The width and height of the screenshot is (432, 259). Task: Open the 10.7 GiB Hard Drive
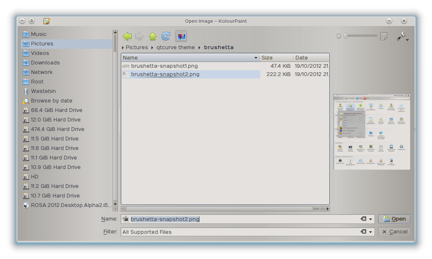pyautogui.click(x=67, y=195)
